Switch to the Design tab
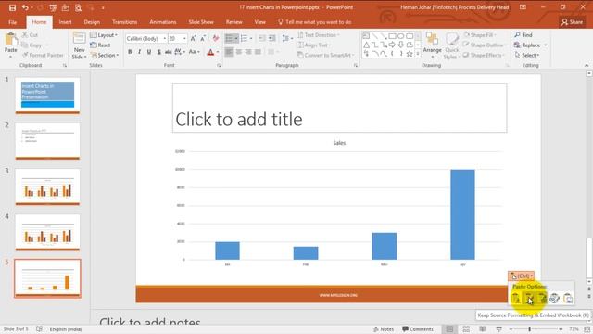The width and height of the screenshot is (593, 334). (x=92, y=22)
